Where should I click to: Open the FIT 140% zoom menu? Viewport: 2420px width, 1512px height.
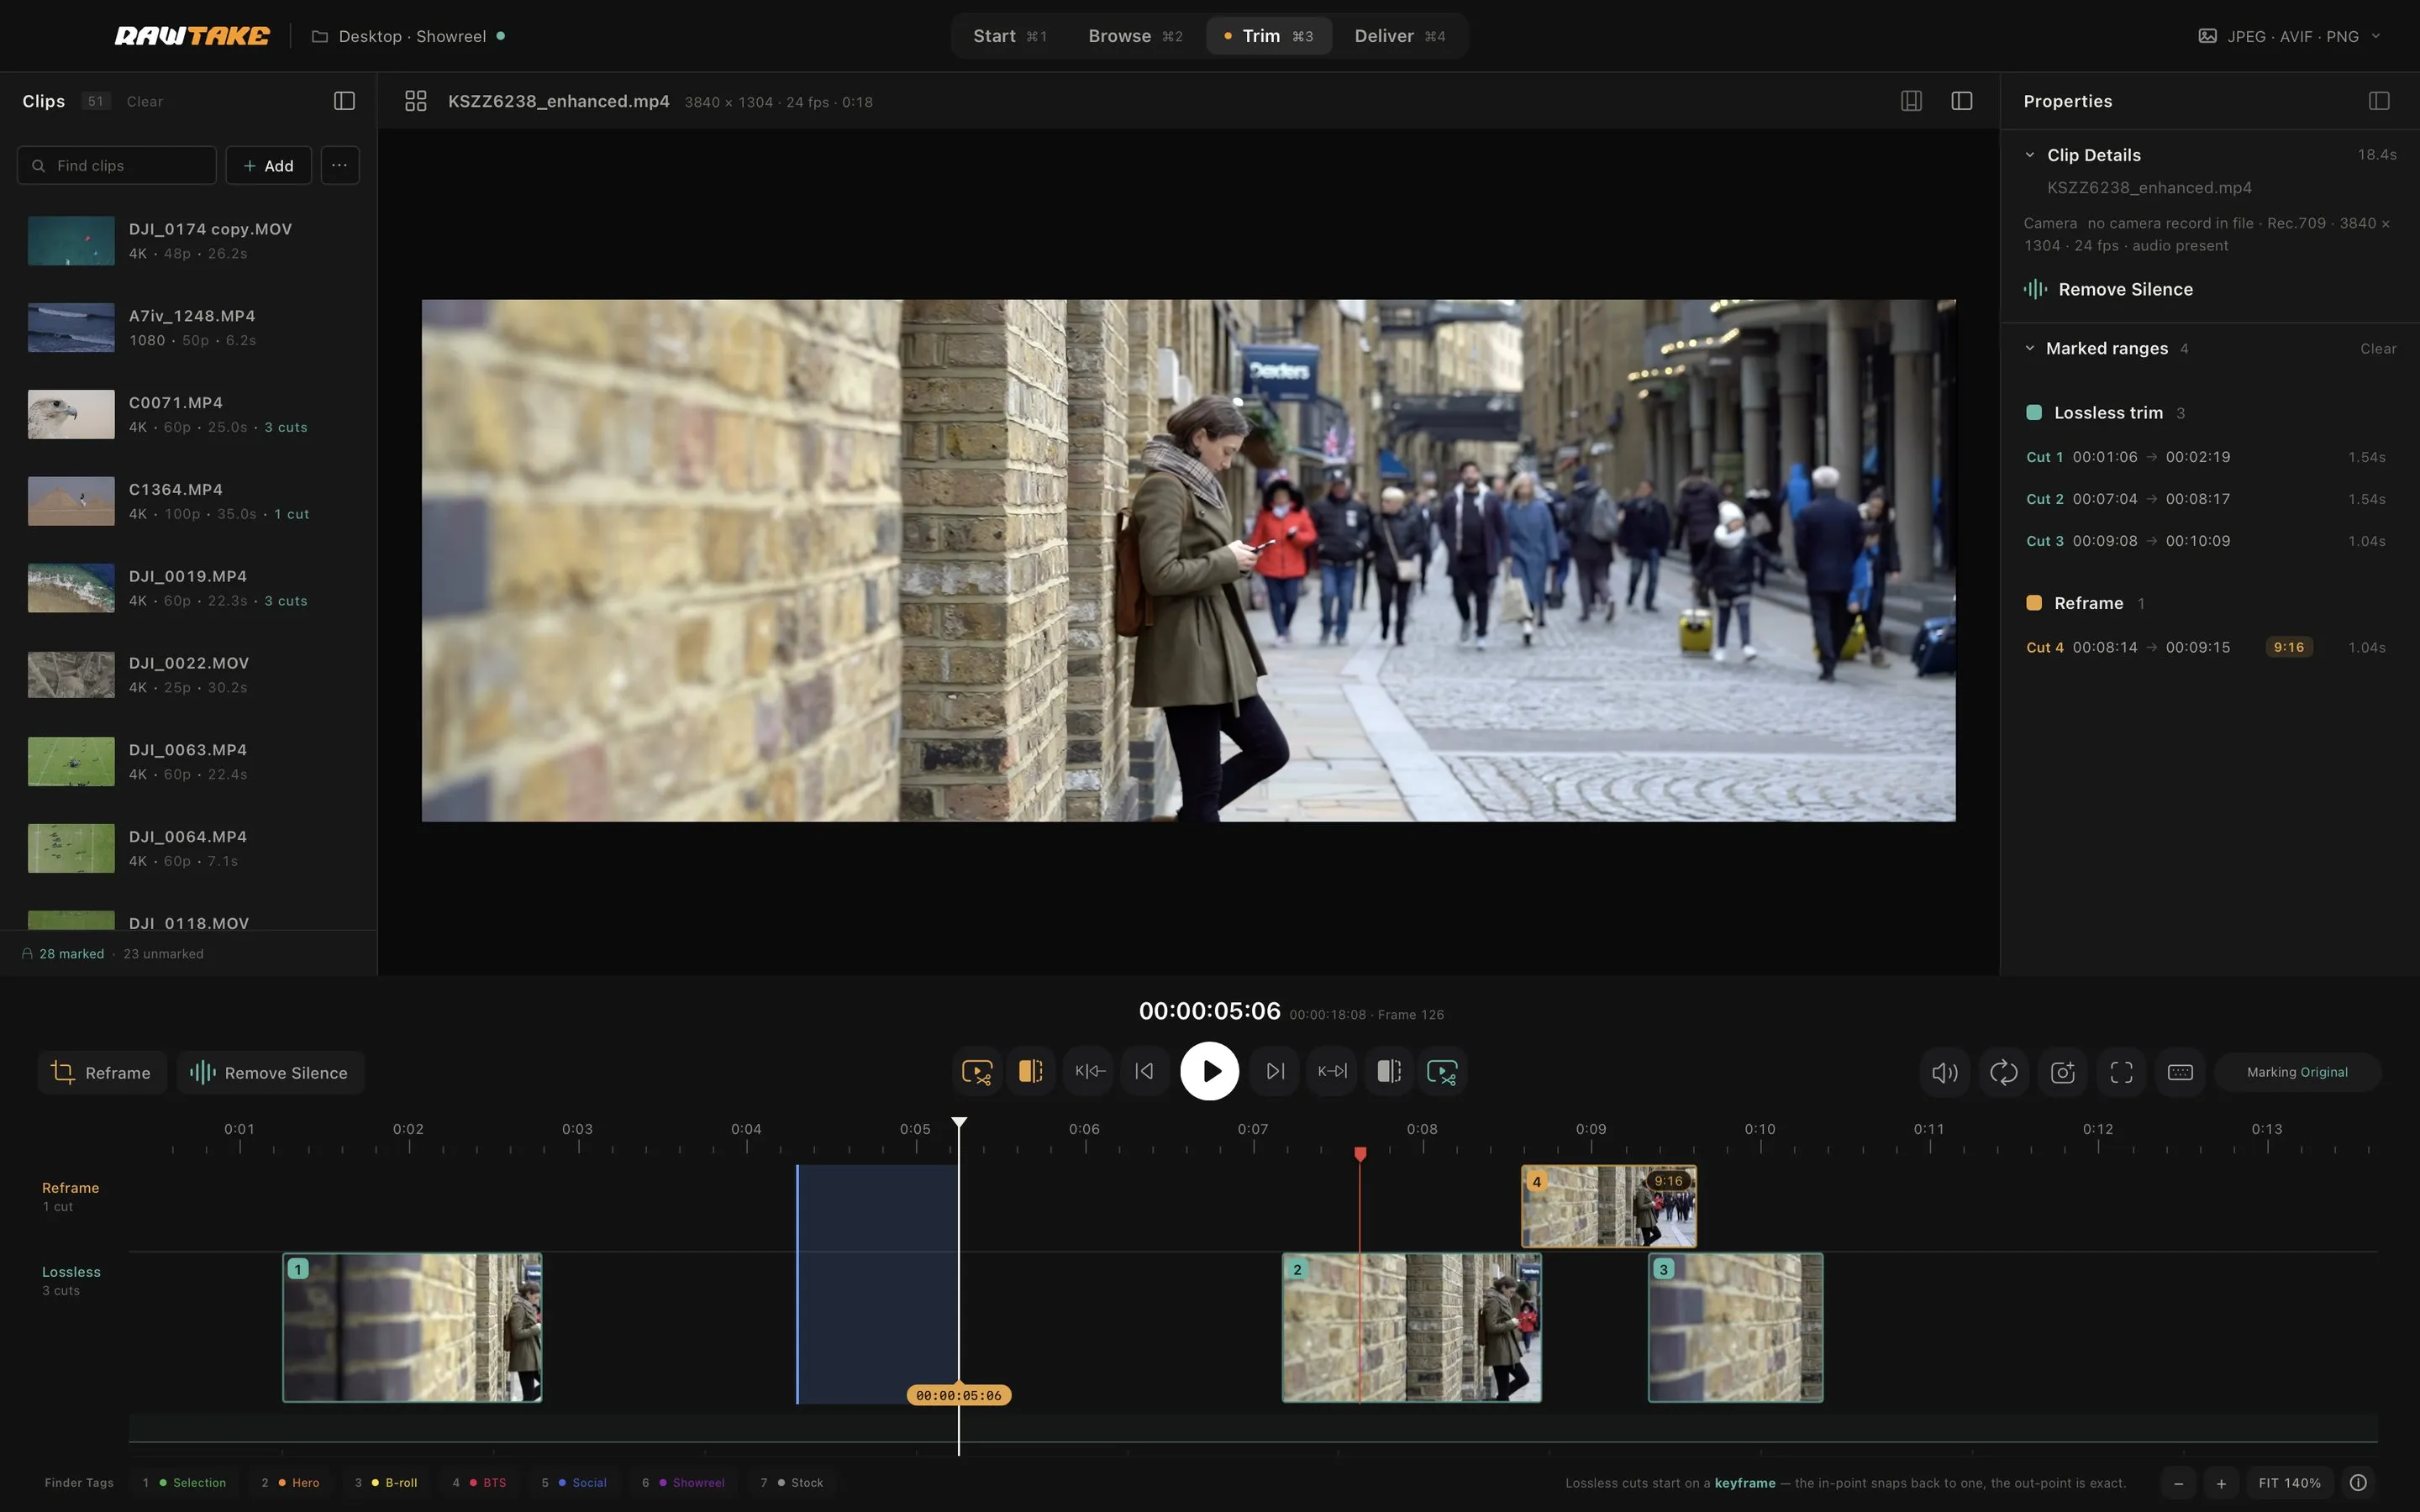tap(2290, 1483)
